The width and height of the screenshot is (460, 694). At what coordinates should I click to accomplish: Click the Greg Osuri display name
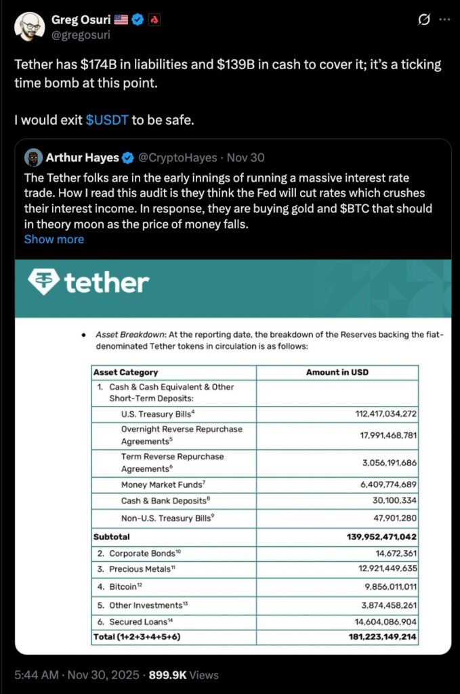(81, 19)
